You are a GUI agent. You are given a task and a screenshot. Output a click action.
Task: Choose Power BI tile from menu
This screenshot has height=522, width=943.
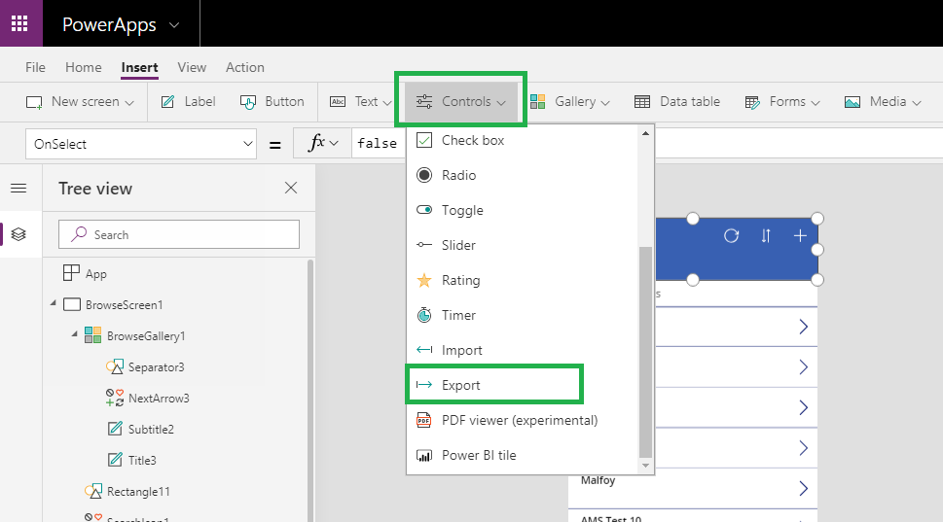coord(522,455)
